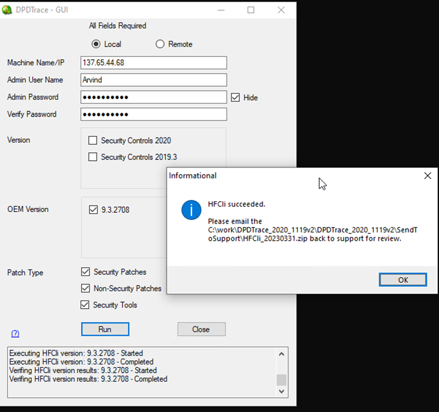Toggle the Hide password checkbox

235,98
